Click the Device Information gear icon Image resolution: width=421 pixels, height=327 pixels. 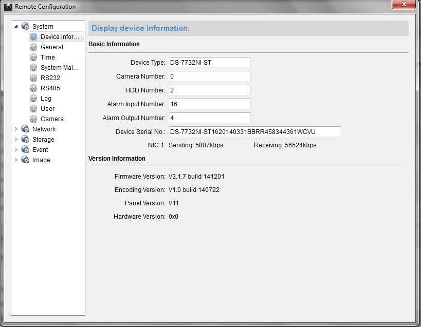(33, 37)
